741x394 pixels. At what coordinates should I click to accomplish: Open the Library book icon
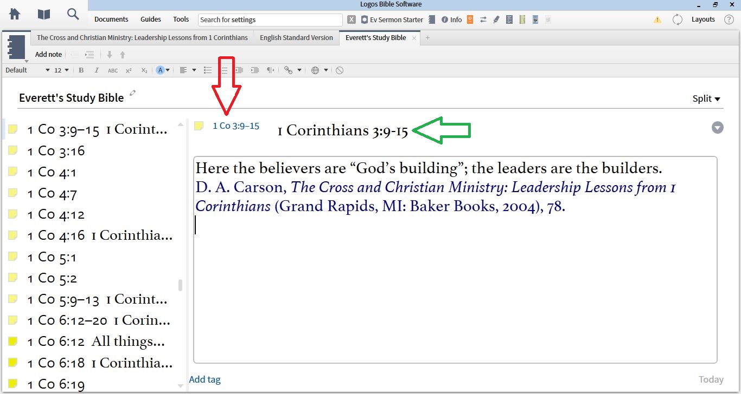(44, 15)
